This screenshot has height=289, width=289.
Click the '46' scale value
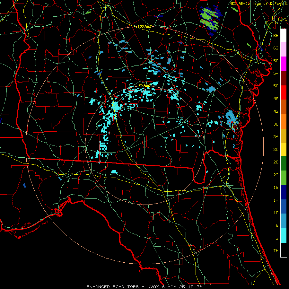click(x=276, y=99)
